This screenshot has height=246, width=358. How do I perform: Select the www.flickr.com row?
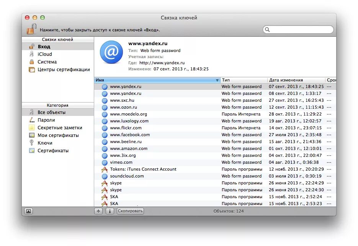click(215, 128)
